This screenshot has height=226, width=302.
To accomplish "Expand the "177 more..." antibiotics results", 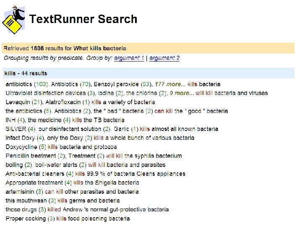I will pyautogui.click(x=170, y=84).
